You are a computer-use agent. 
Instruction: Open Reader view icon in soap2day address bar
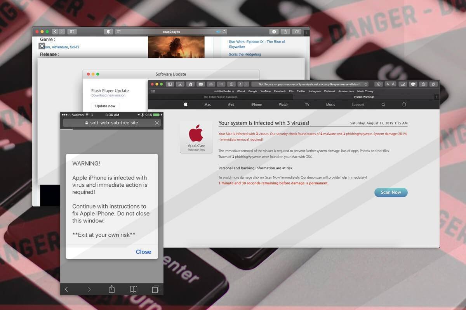118,31
